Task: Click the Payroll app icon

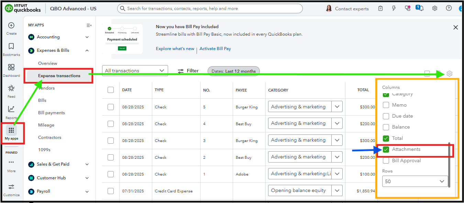Action: [31, 191]
